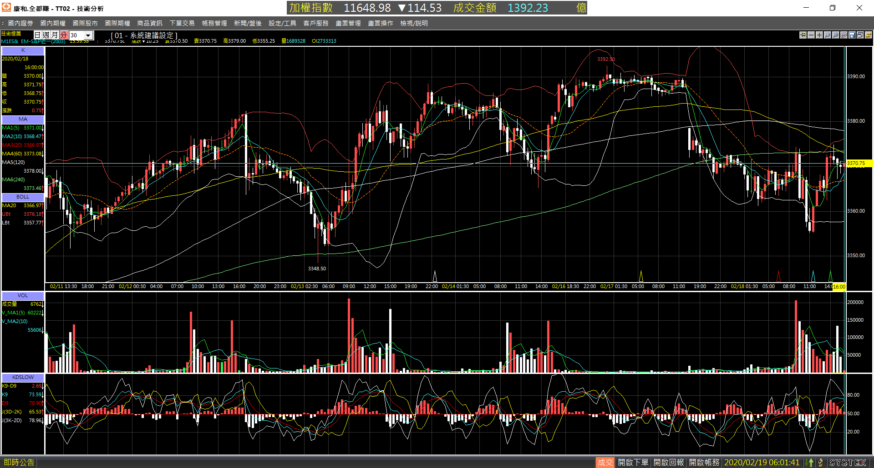
Task: Click the green triangle marker near 14:00
Action: [830, 276]
